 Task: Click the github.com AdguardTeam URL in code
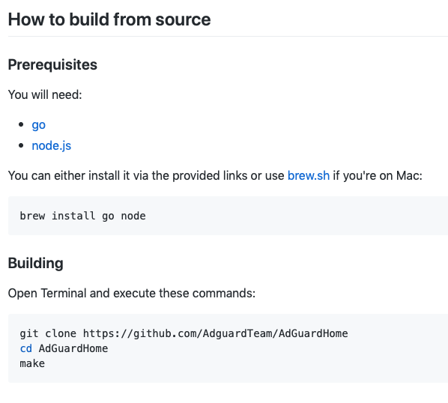216,333
